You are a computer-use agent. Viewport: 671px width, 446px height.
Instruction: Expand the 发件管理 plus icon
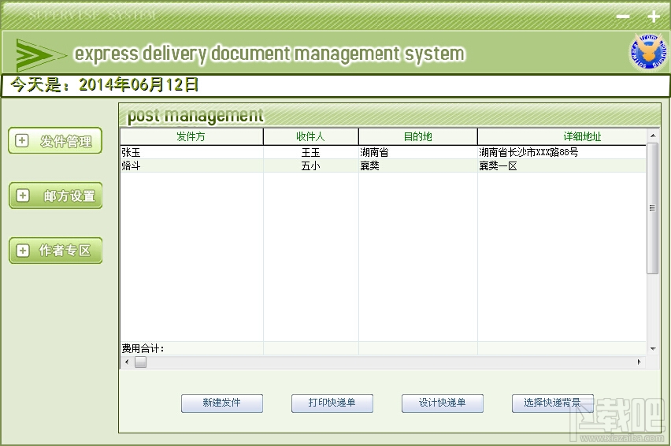[x=22, y=140]
